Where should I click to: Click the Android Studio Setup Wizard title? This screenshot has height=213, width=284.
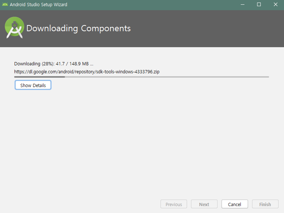[38, 4]
